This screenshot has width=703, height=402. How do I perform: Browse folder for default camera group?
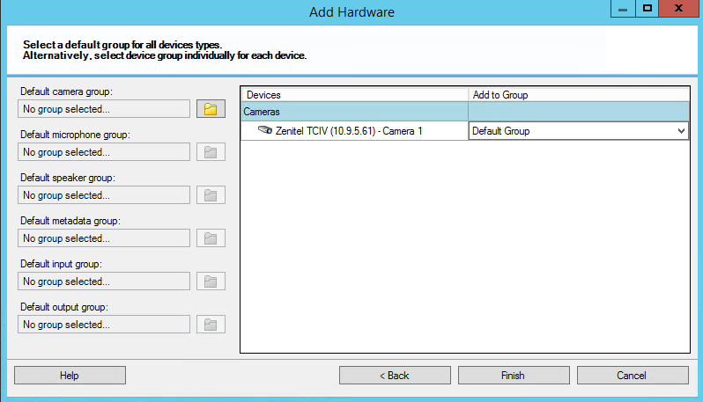211,109
